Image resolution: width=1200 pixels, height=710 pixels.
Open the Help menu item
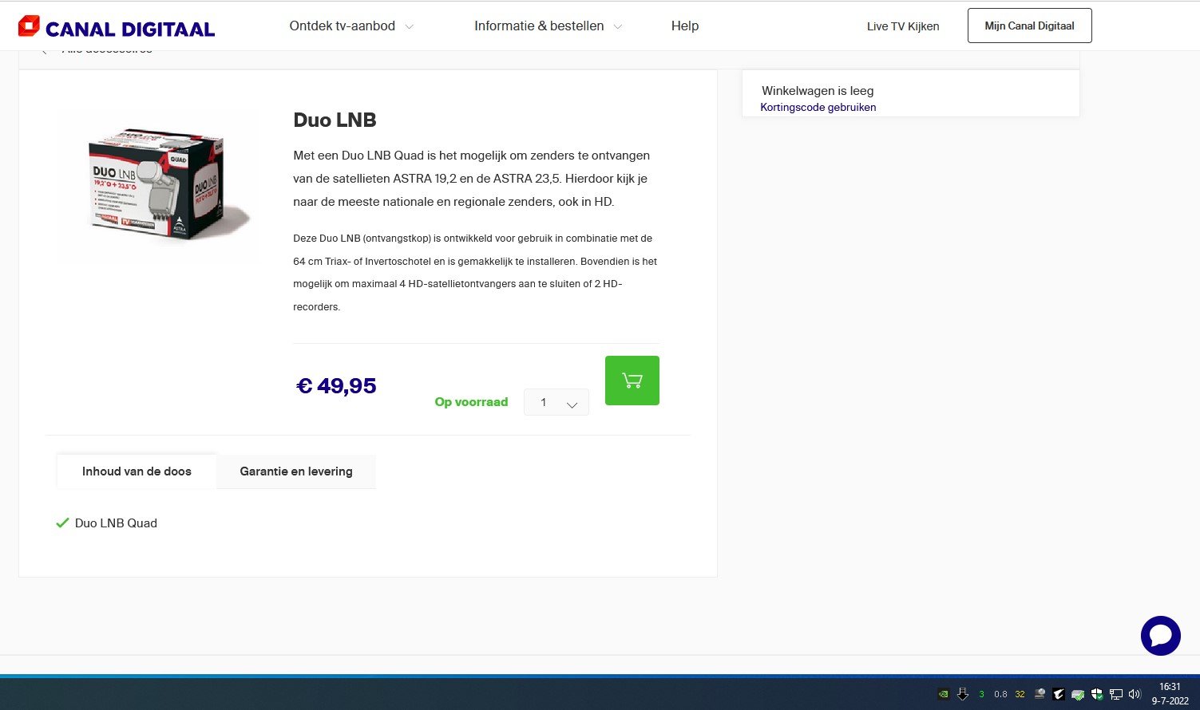[685, 26]
